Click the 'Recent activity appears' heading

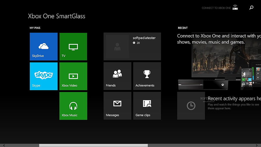point(234,99)
